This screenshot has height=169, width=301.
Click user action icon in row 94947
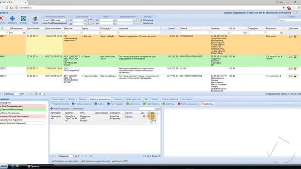[295, 56]
